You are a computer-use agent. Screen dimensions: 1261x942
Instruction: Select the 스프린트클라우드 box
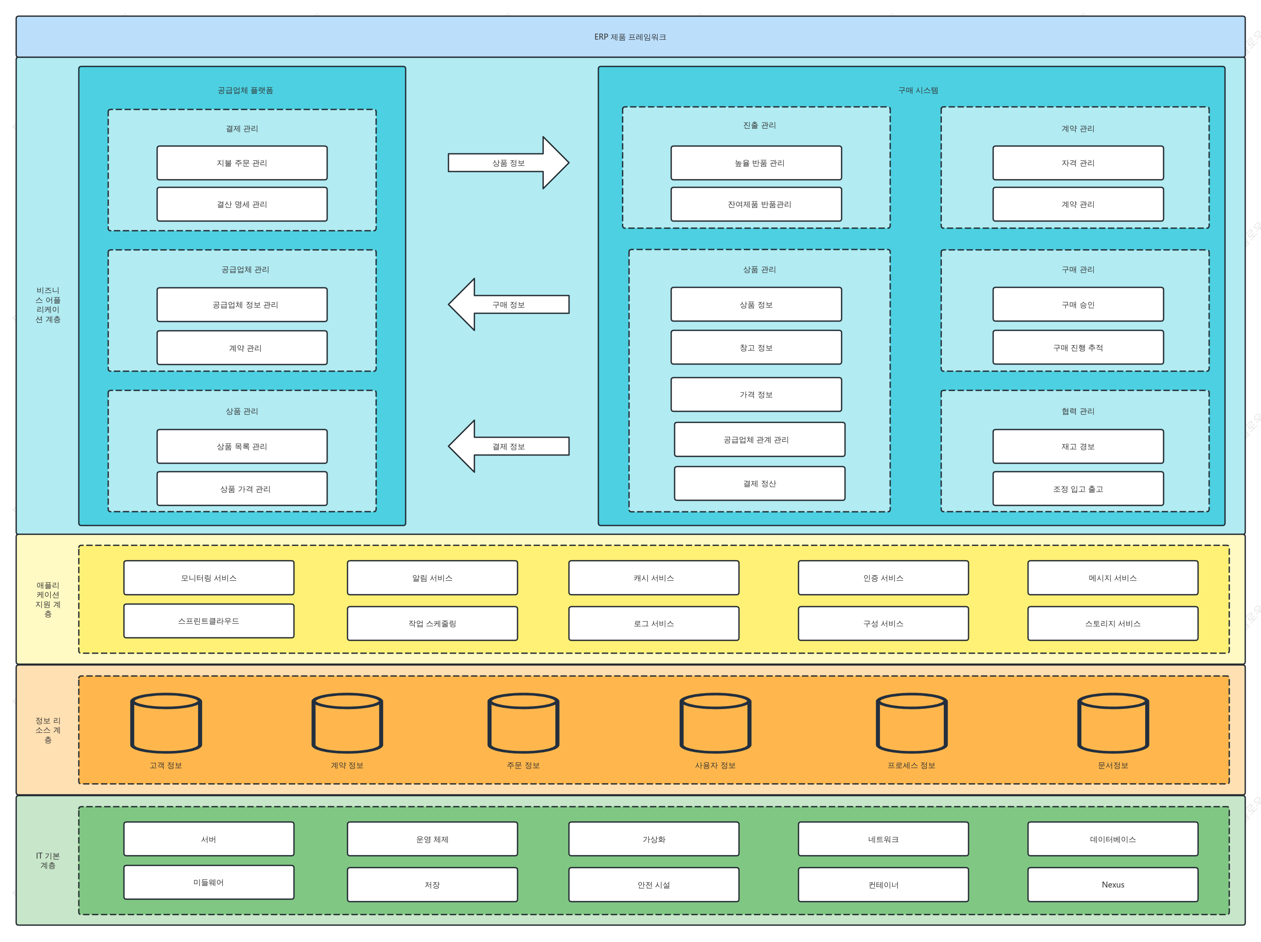click(x=209, y=621)
